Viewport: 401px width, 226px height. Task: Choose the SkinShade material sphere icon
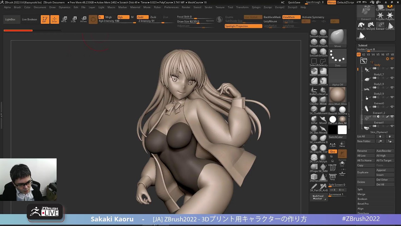[x=342, y=110]
